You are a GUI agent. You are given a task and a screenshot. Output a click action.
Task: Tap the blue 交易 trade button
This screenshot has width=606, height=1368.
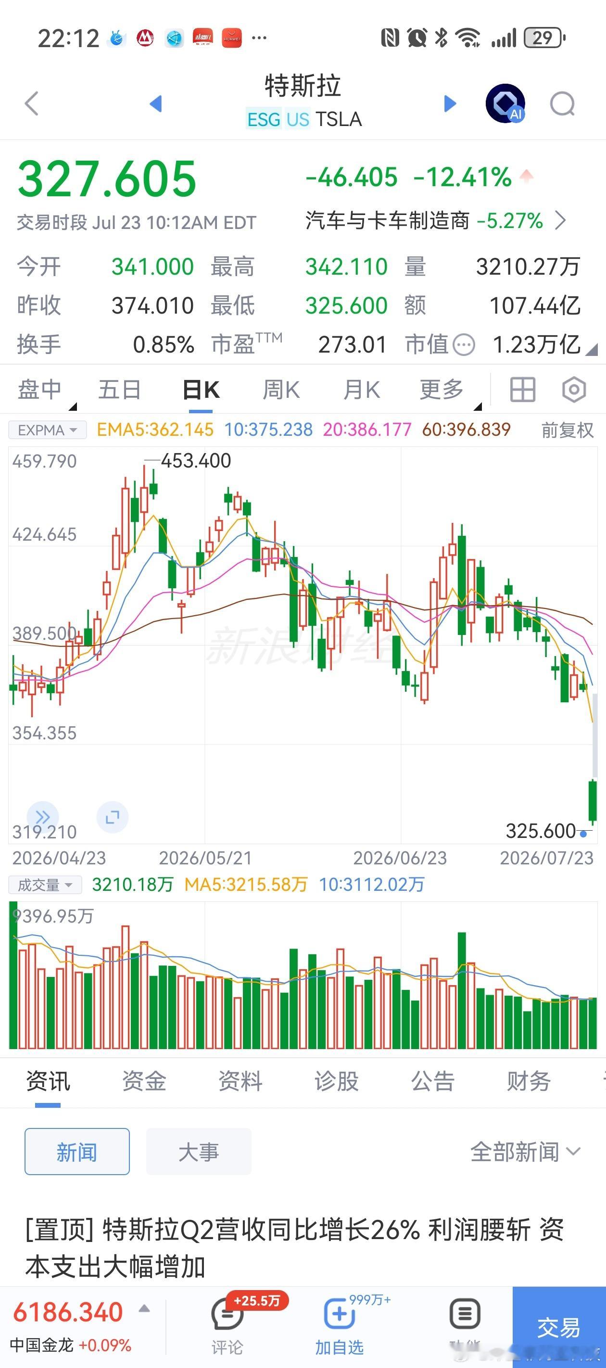pyautogui.click(x=559, y=1327)
